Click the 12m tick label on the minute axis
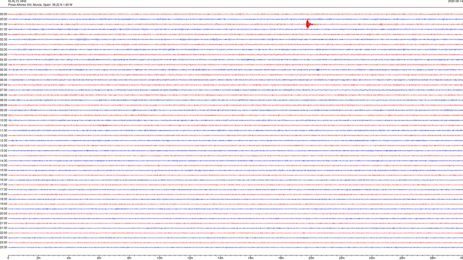463x260 pixels. (x=190, y=258)
